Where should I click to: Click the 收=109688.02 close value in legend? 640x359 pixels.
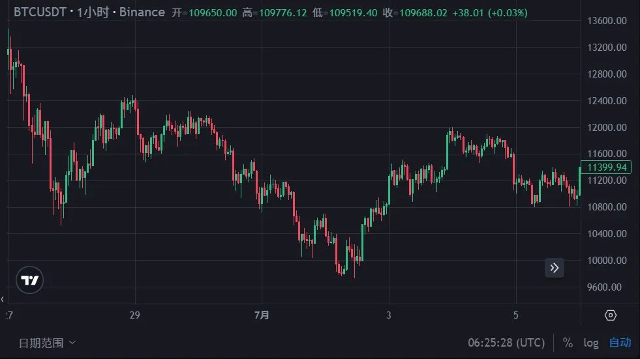click(x=416, y=13)
